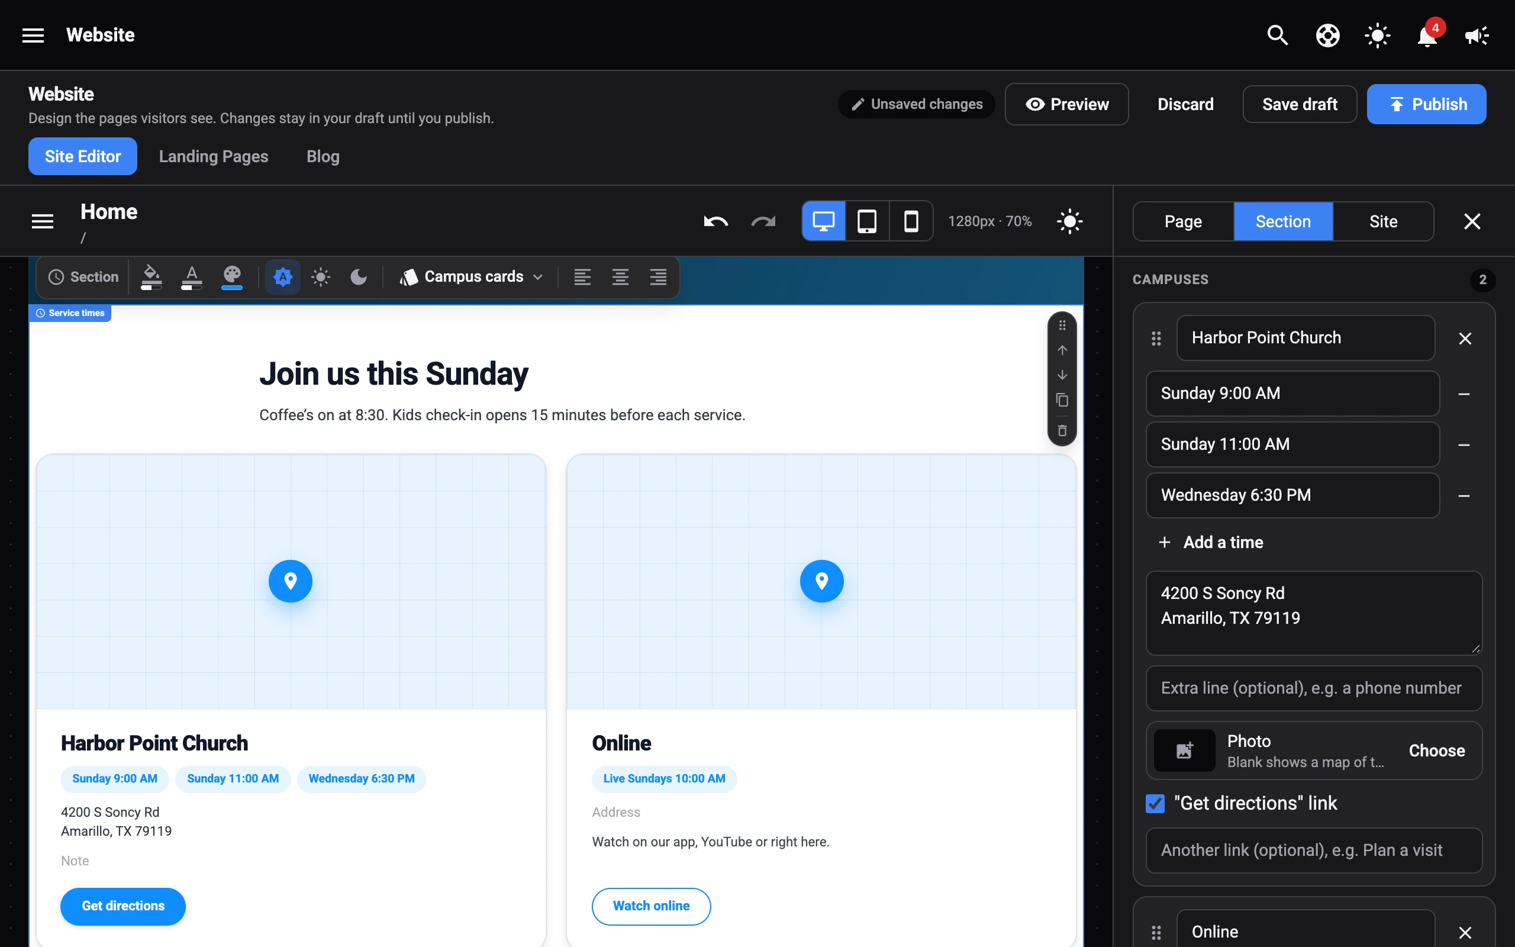Open the notifications bell

1427,35
